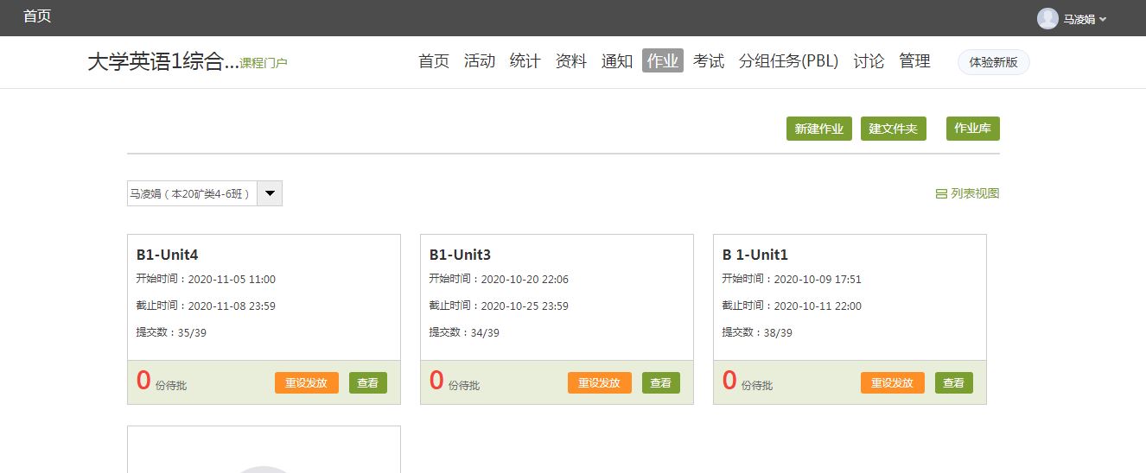Open the 活动 tab
1146x473 pixels.
(480, 61)
